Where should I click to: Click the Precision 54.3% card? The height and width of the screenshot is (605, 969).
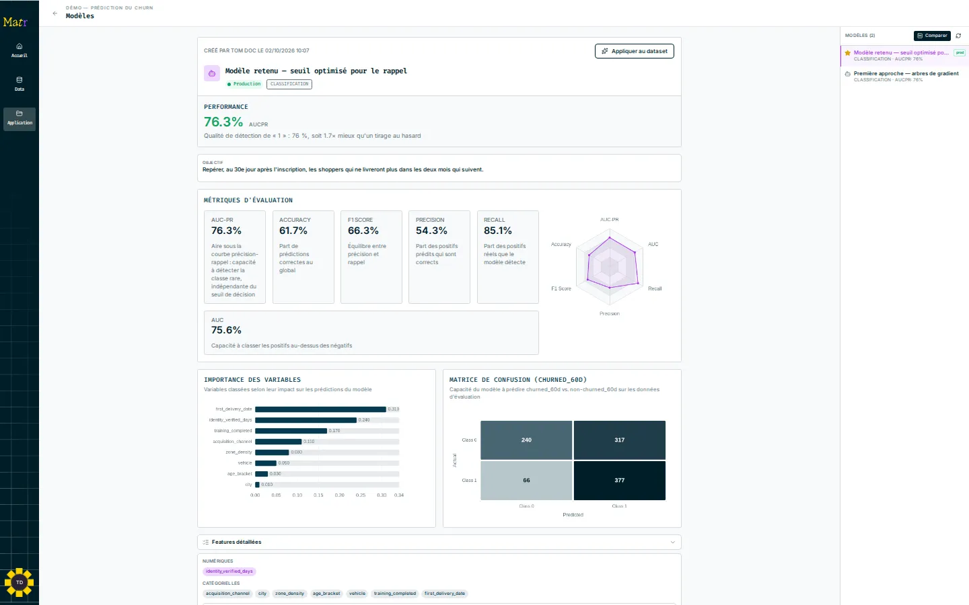[x=439, y=257]
